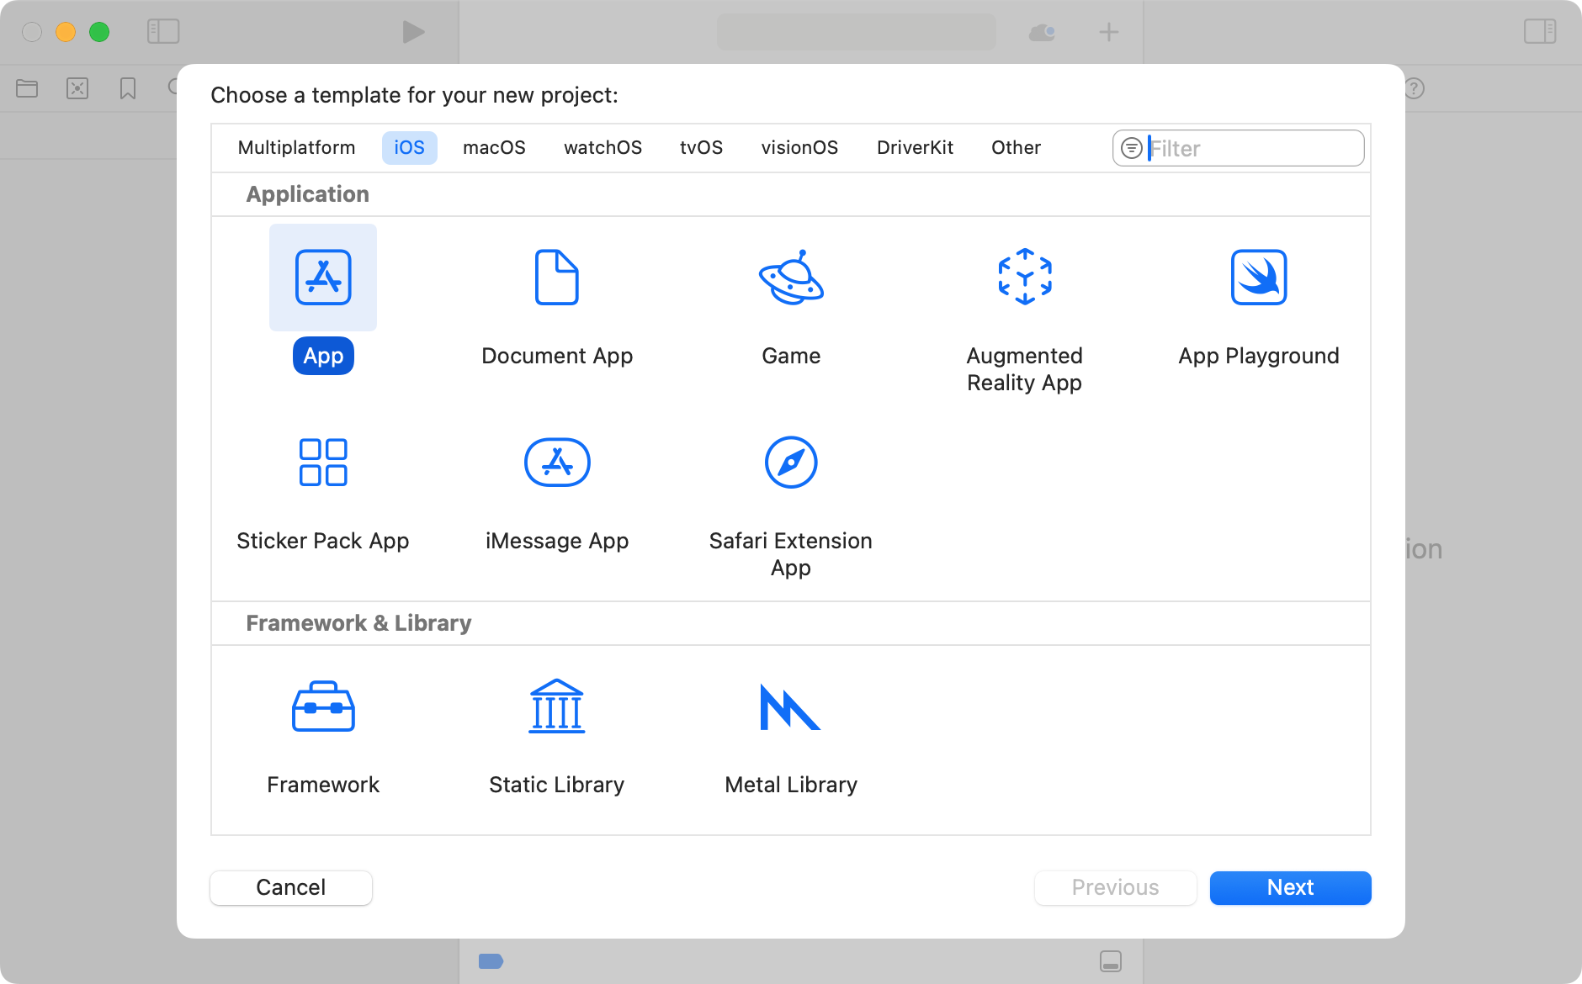Click the Next button
Image resolution: width=1582 pixels, height=984 pixels.
1290,888
